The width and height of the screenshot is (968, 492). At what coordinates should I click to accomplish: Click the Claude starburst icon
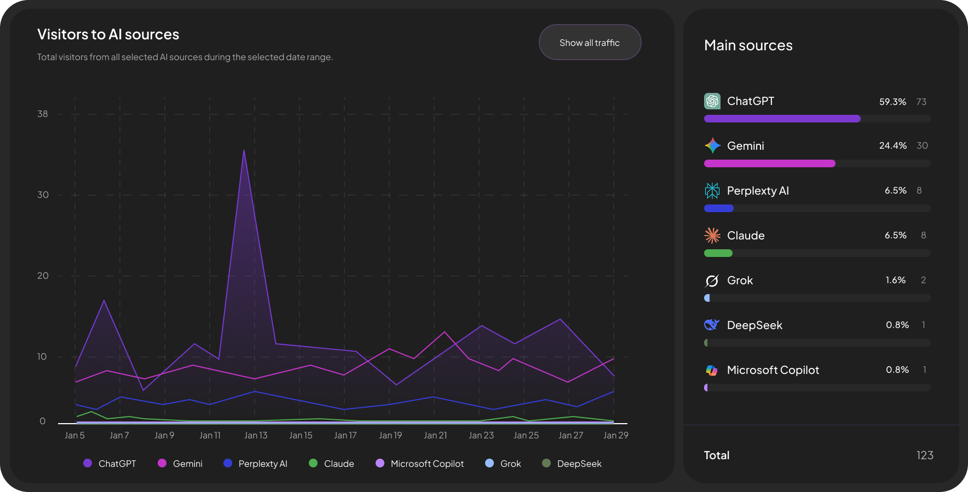[x=712, y=236]
